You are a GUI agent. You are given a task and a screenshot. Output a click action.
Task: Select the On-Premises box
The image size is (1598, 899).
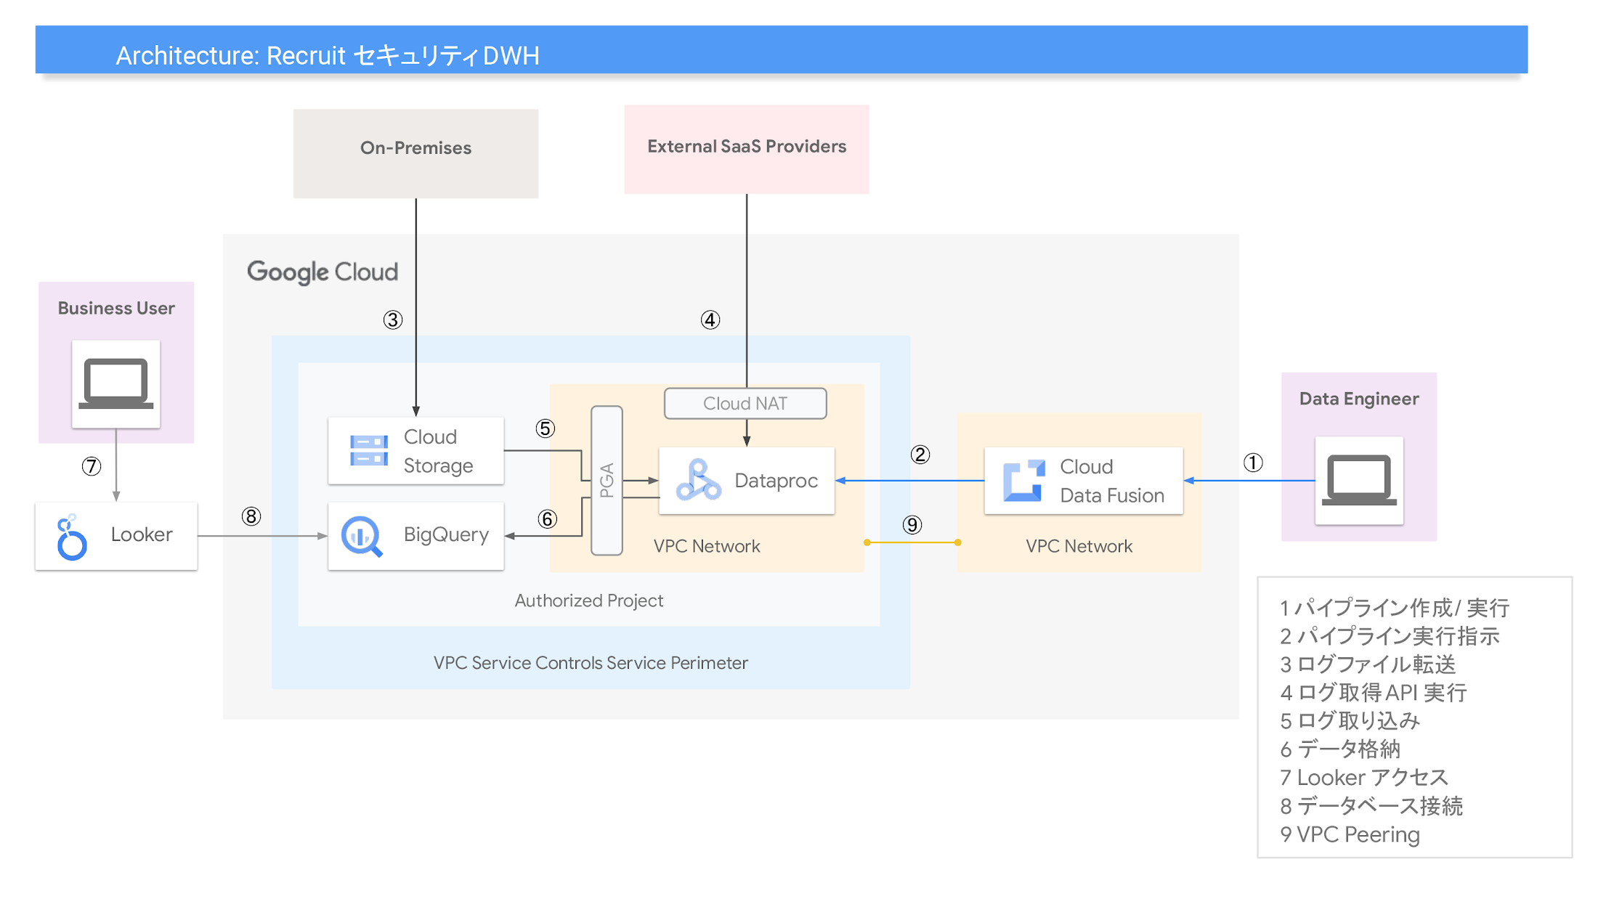point(415,153)
